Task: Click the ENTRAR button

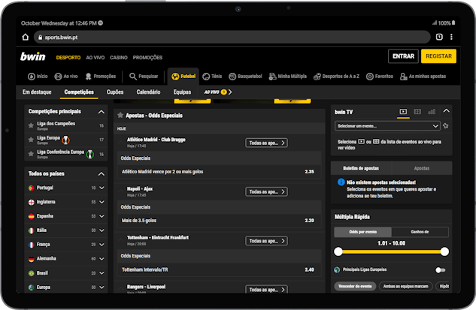Action: coord(403,56)
